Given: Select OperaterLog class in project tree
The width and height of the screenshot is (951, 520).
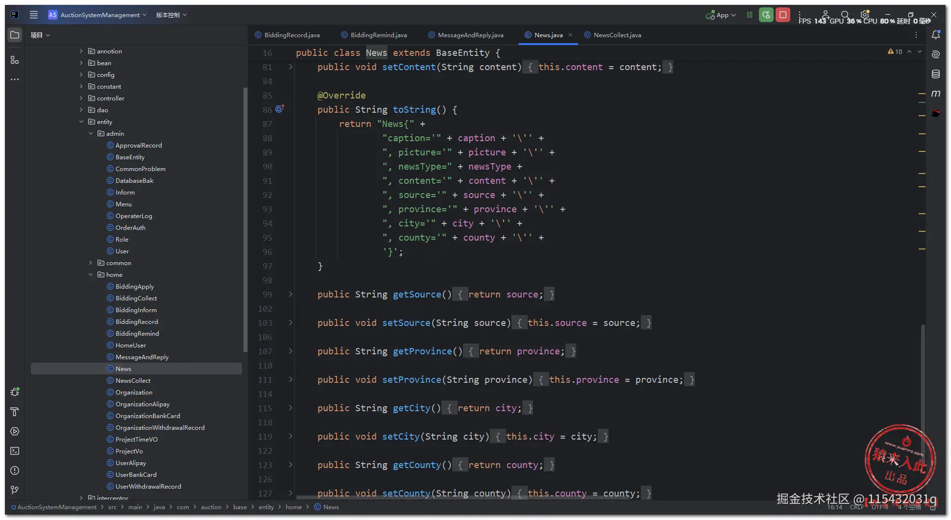Looking at the screenshot, I should [134, 216].
